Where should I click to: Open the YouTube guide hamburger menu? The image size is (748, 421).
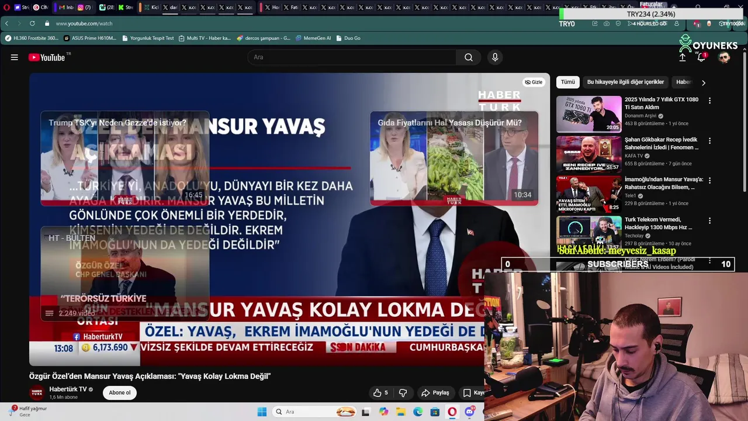(x=14, y=57)
